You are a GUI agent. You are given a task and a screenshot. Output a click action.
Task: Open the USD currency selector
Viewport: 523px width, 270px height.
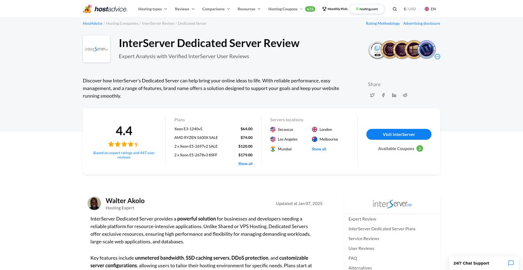pyautogui.click(x=410, y=9)
